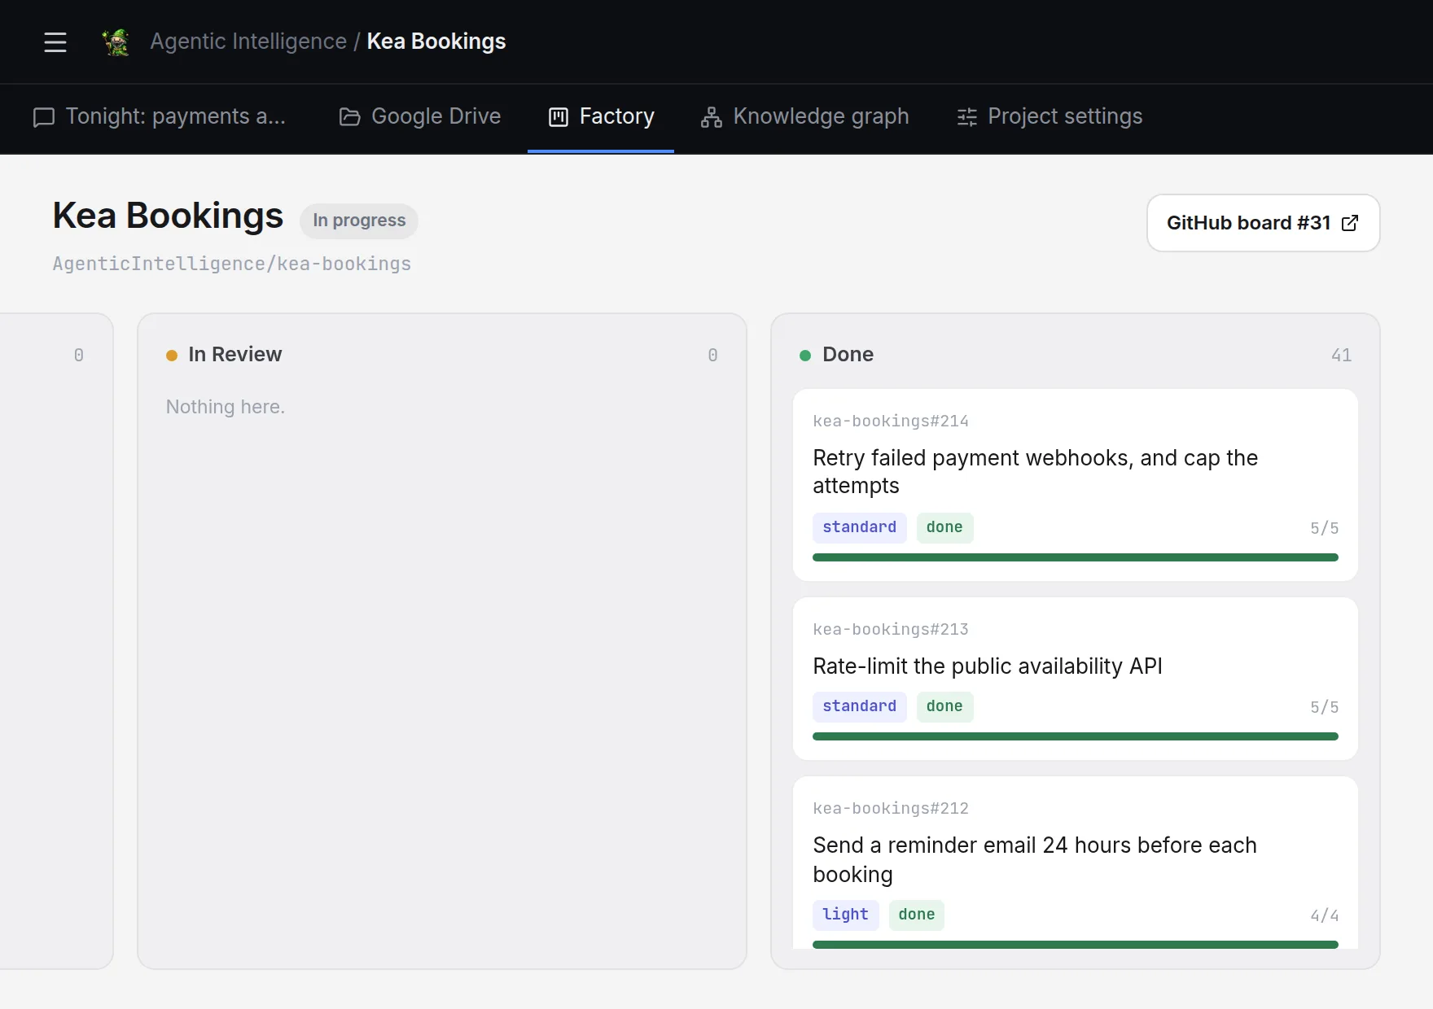Open the Project settings tab
1433x1009 pixels.
(x=1050, y=117)
